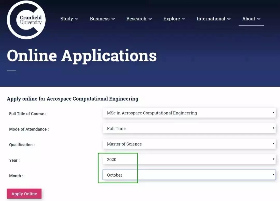Image resolution: width=280 pixels, height=201 pixels.
Task: Open the Full Title of Course dropdown
Action: [189, 113]
